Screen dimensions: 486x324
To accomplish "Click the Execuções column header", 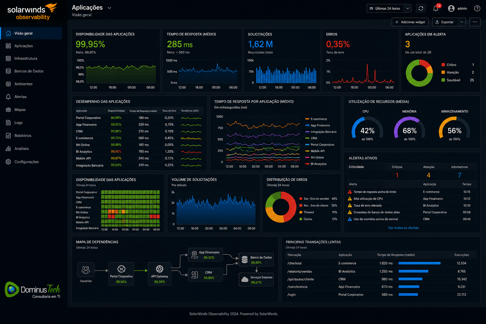I will [x=462, y=255].
